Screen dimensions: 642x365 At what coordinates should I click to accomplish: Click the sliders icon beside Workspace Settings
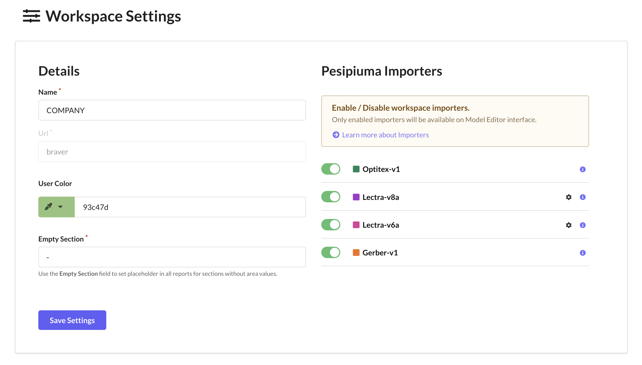[31, 16]
